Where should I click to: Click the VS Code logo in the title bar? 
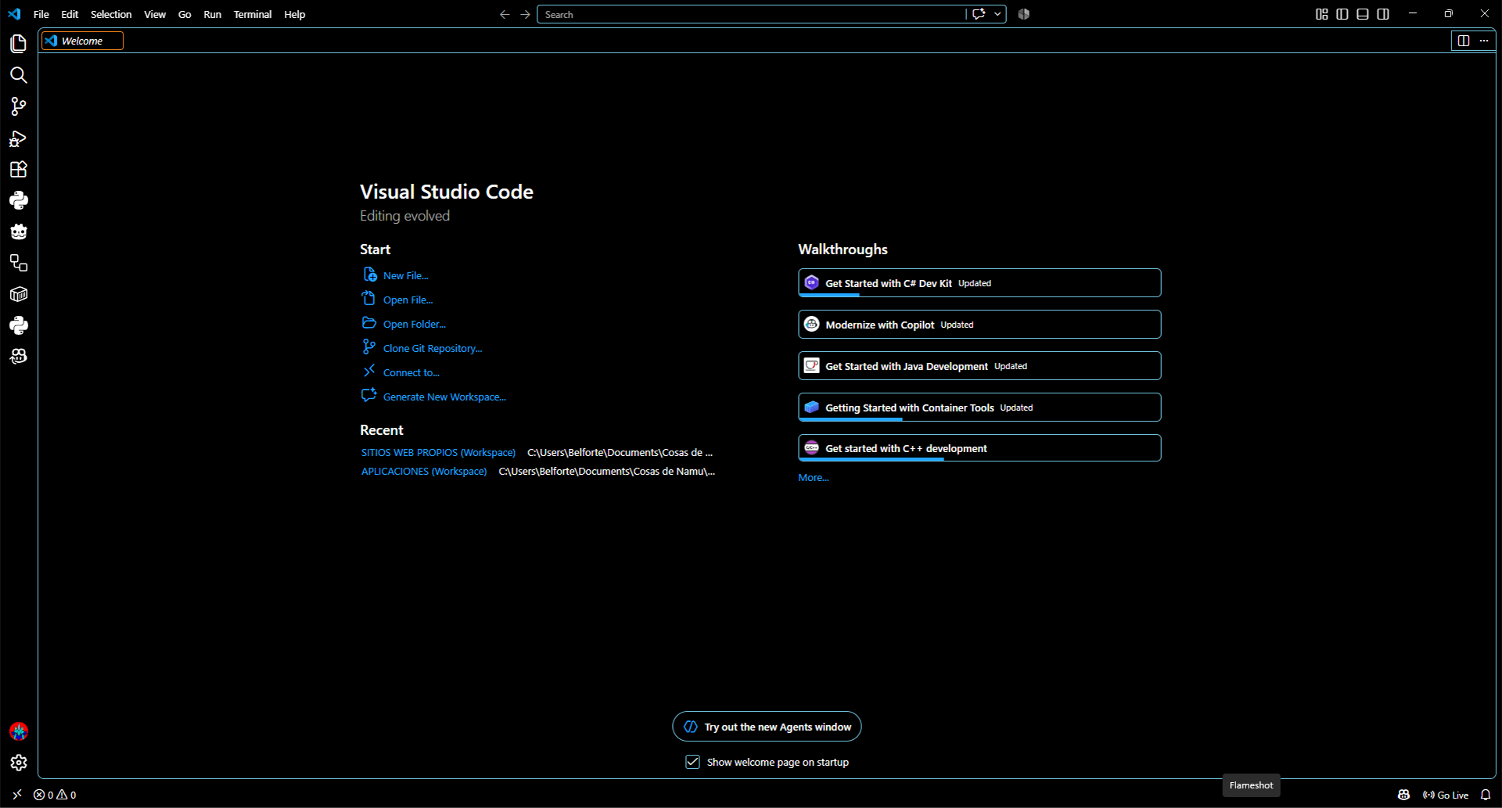pyautogui.click(x=15, y=14)
